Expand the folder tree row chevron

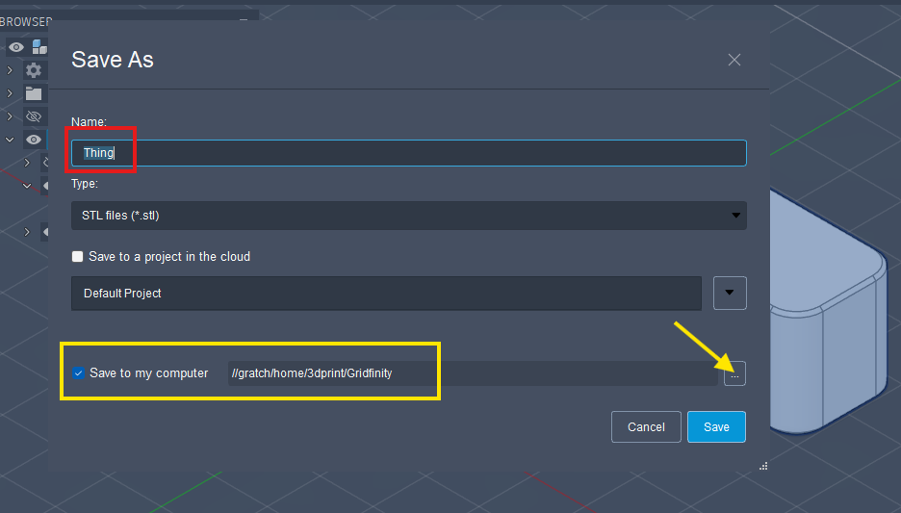10,93
